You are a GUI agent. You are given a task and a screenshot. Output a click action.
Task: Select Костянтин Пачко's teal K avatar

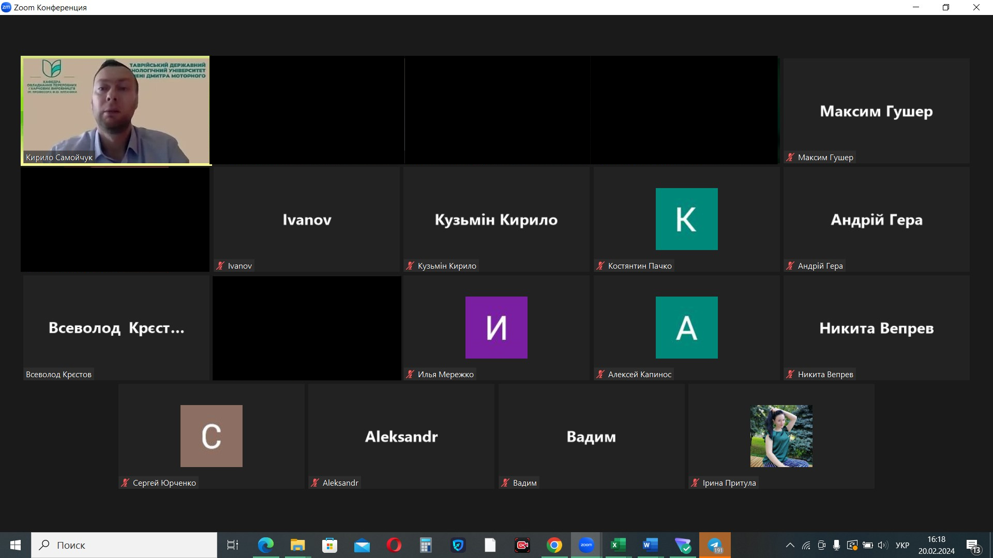(686, 219)
